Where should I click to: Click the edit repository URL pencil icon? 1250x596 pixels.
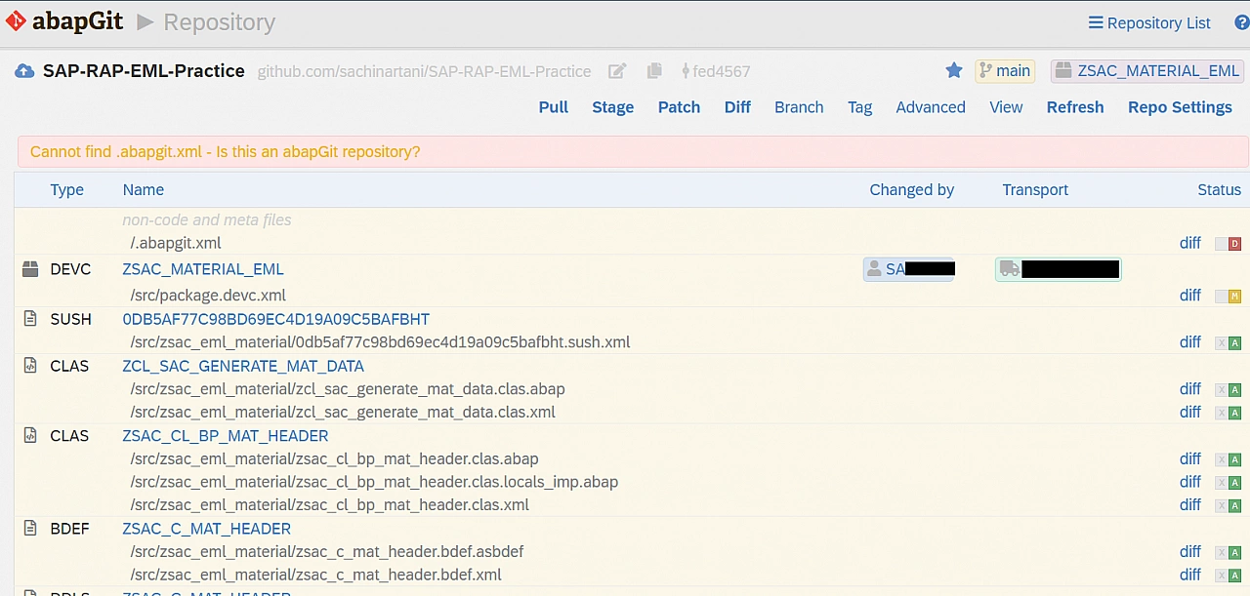(x=617, y=71)
